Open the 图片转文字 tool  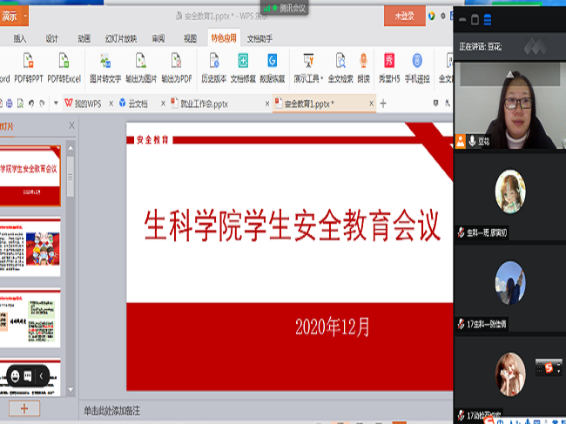tap(105, 61)
